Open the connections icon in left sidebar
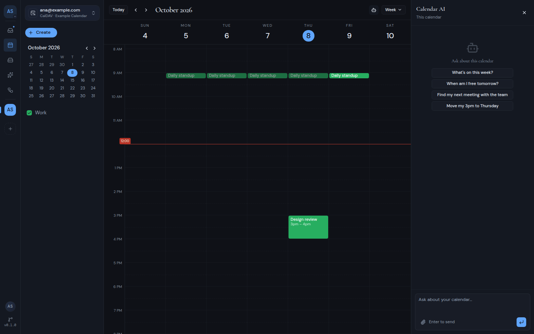 point(10,90)
